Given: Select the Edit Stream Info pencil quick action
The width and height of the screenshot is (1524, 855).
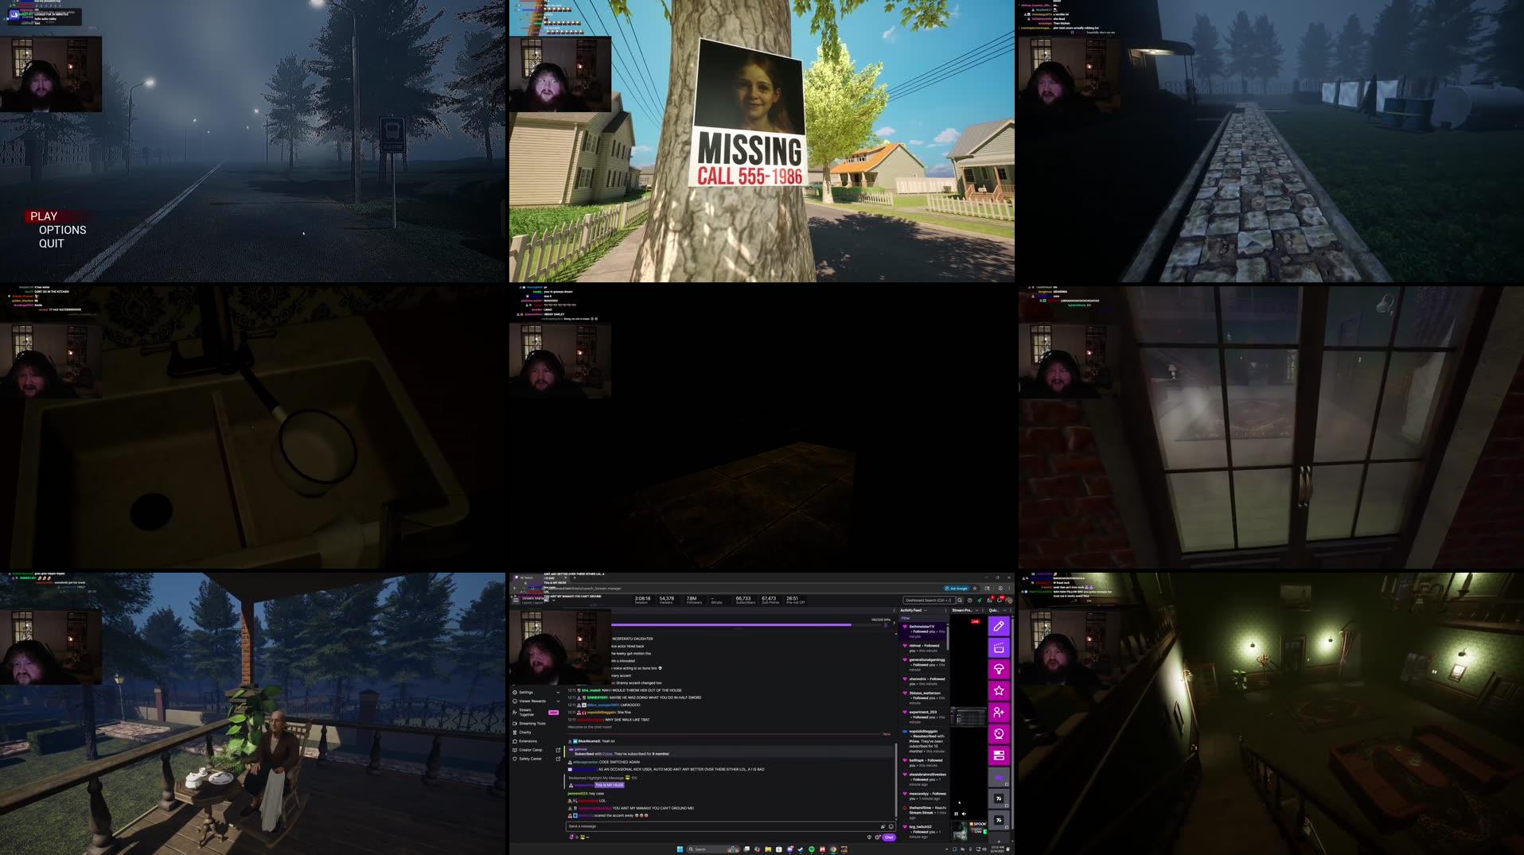Looking at the screenshot, I should point(999,626).
